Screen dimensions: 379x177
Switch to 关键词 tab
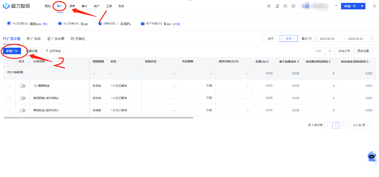tap(78, 39)
